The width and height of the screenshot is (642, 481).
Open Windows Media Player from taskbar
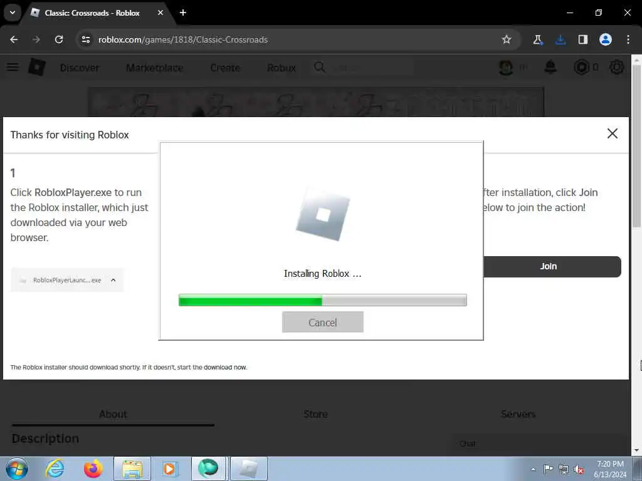pos(169,468)
